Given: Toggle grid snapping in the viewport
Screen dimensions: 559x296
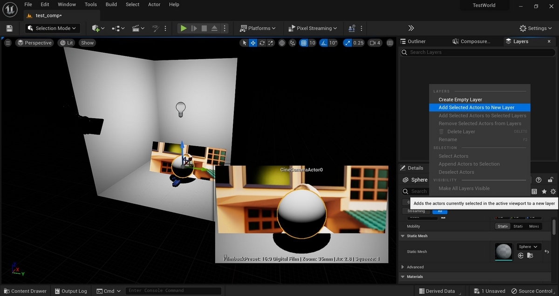Looking at the screenshot, I should click(304, 43).
